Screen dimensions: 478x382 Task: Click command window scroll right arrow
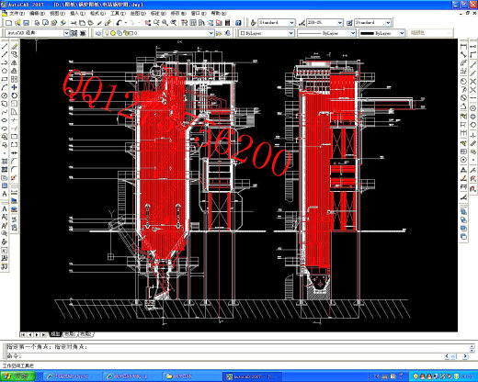click(x=465, y=356)
